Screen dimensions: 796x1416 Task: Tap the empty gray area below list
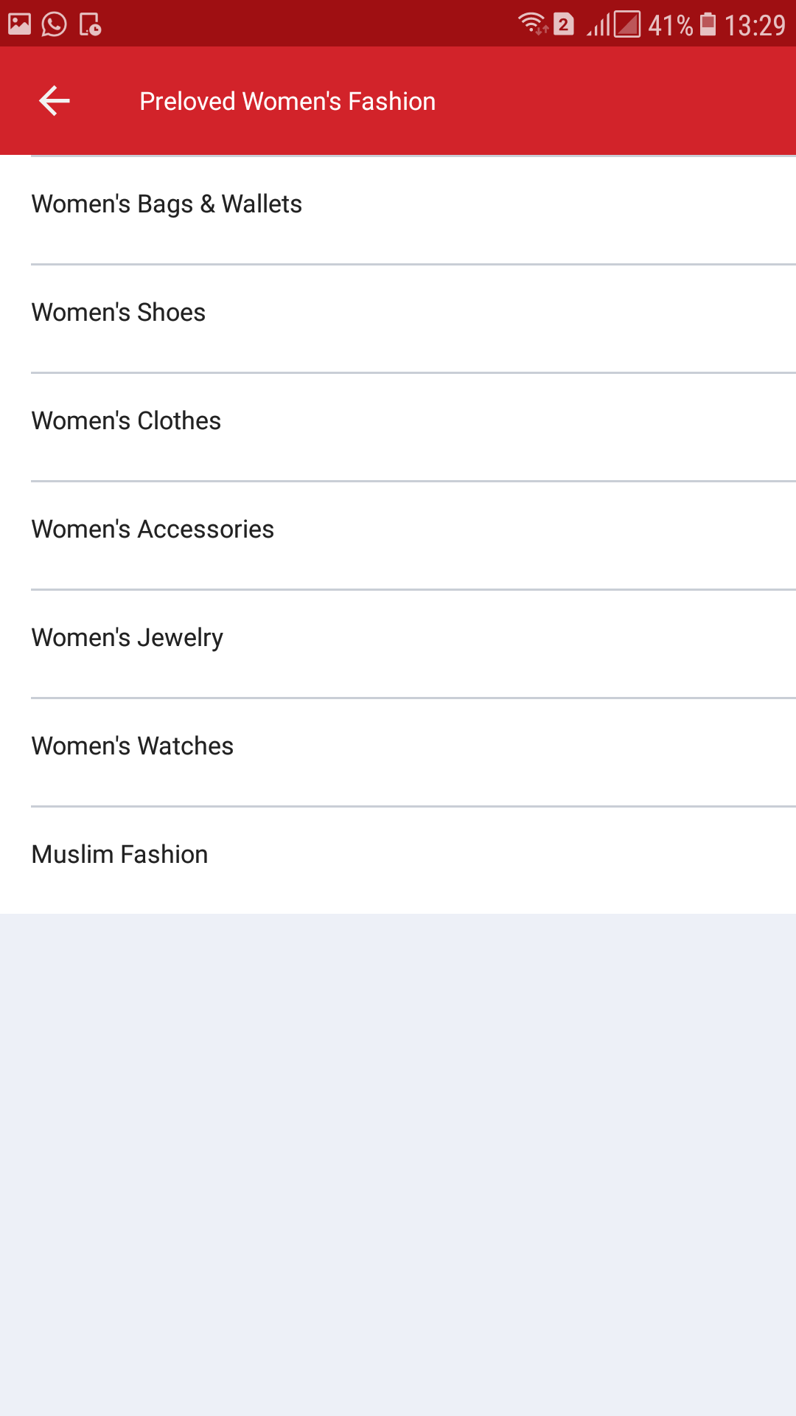coord(398,1165)
